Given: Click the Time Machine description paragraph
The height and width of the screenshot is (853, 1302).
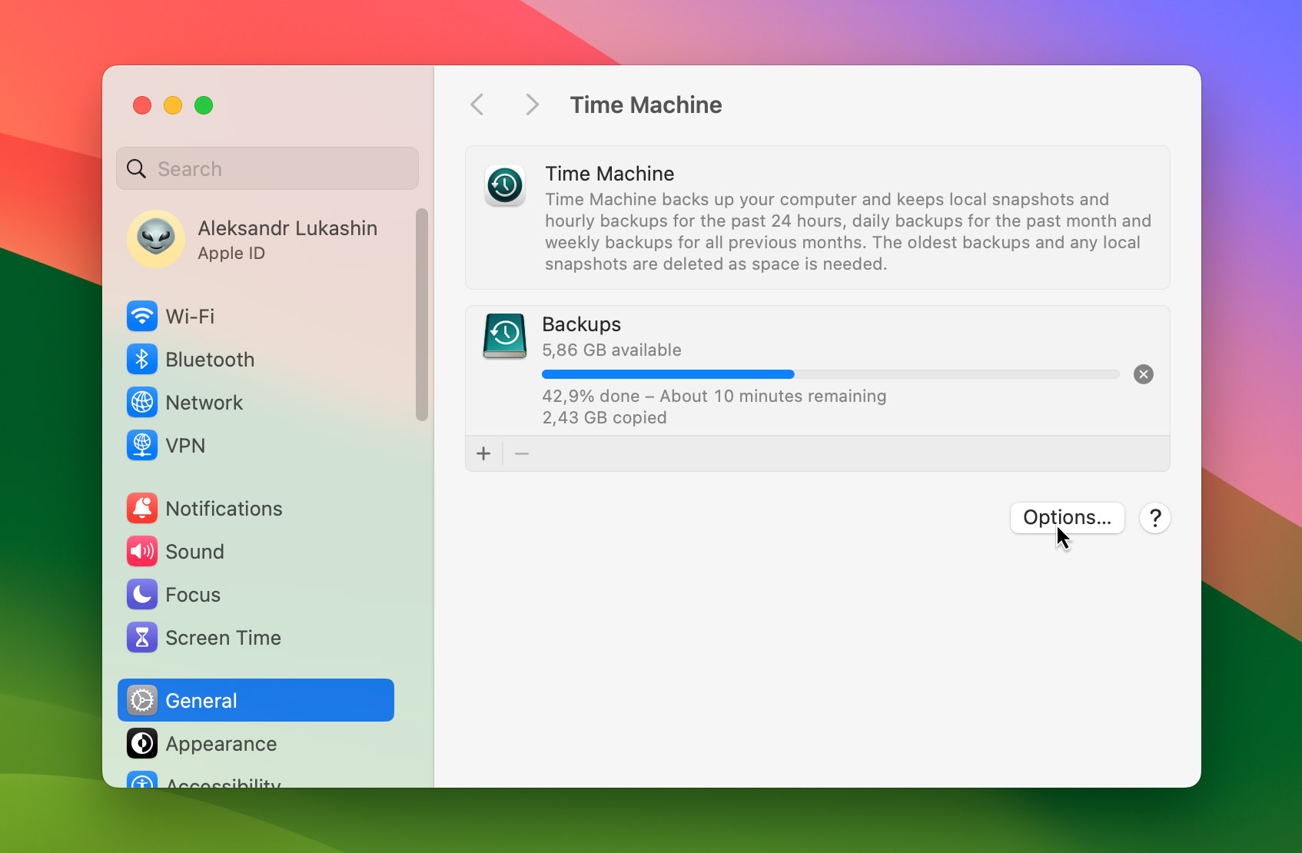Looking at the screenshot, I should [848, 231].
